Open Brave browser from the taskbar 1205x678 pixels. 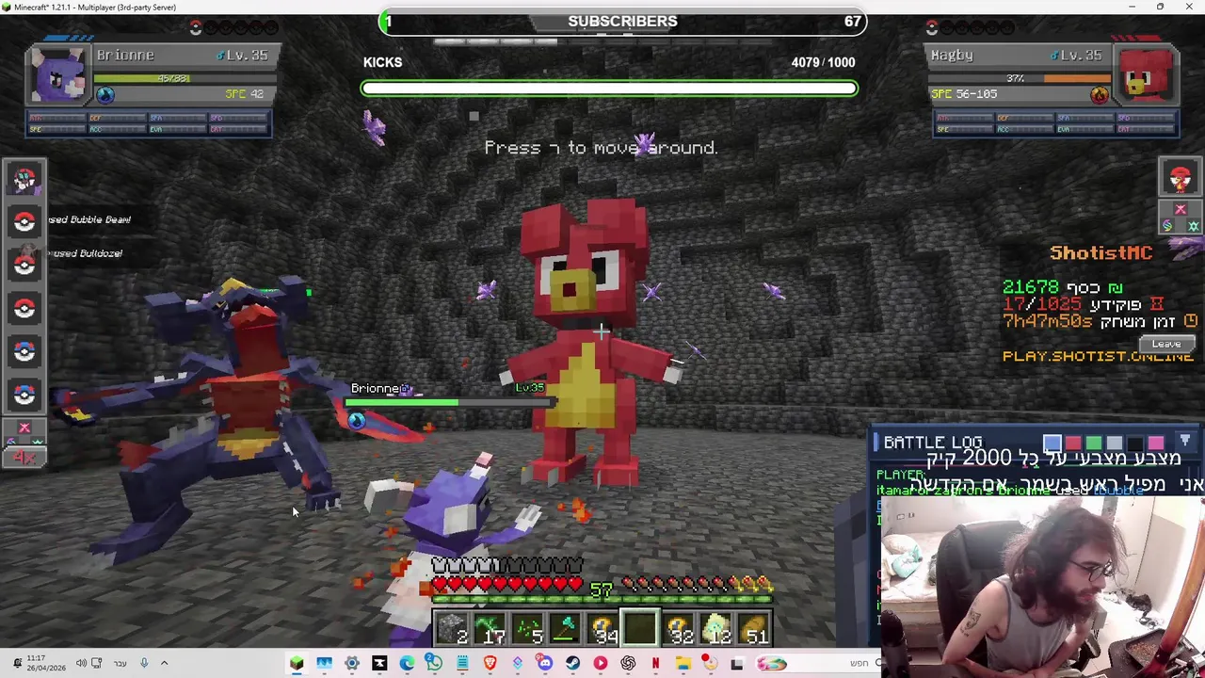pyautogui.click(x=490, y=664)
